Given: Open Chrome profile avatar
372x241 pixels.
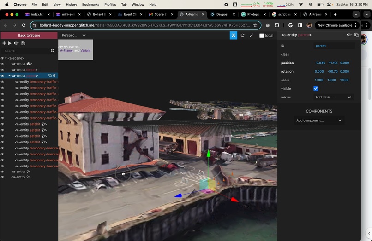Looking at the screenshot, I should point(309,25).
